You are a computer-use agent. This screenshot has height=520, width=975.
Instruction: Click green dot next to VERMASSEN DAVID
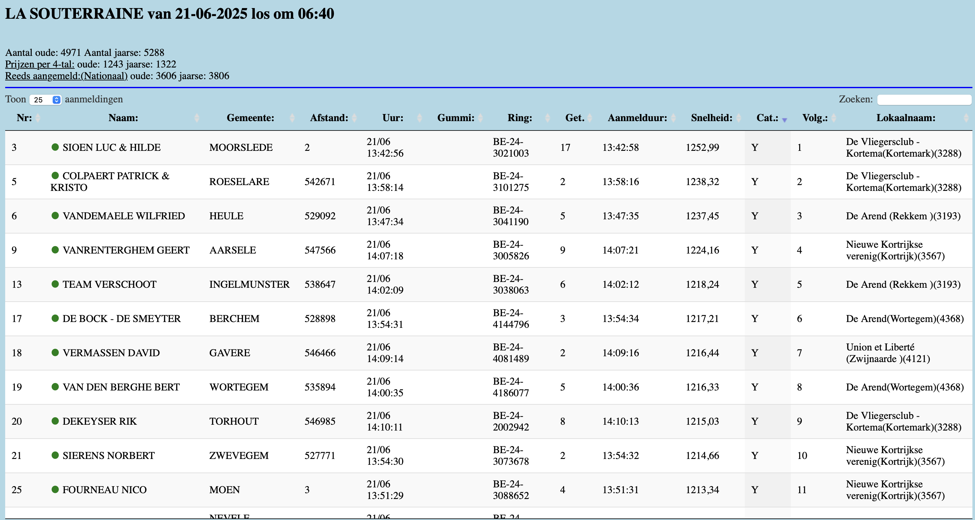click(x=55, y=352)
